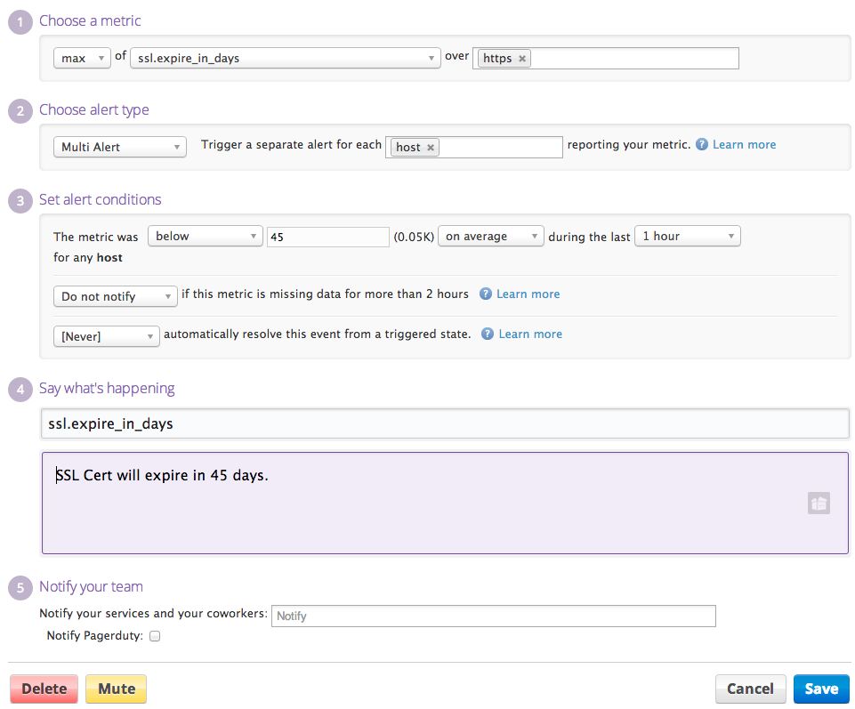The image size is (855, 709).
Task: Click the Choose alert type heading
Action: point(93,109)
